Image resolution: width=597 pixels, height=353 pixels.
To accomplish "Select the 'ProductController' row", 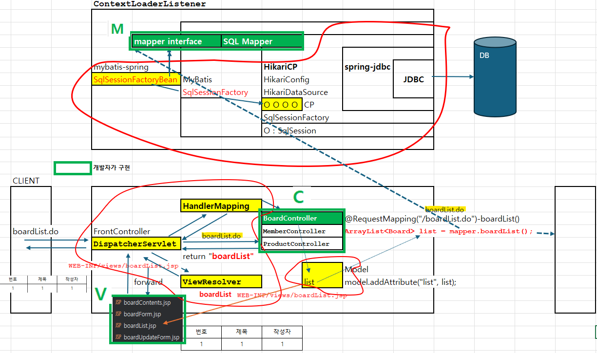I will [302, 243].
